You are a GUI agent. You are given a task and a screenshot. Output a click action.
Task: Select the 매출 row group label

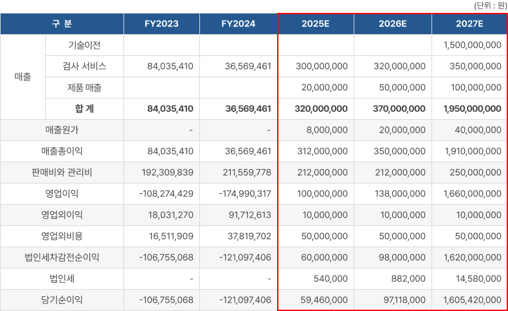[x=23, y=77]
